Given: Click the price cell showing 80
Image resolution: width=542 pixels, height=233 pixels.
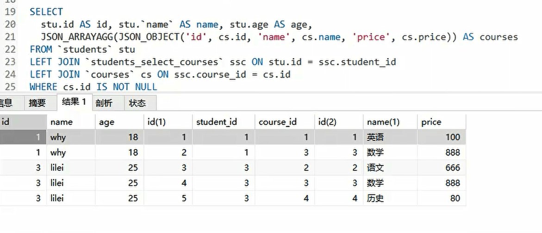Looking at the screenshot, I should pyautogui.click(x=455, y=198).
